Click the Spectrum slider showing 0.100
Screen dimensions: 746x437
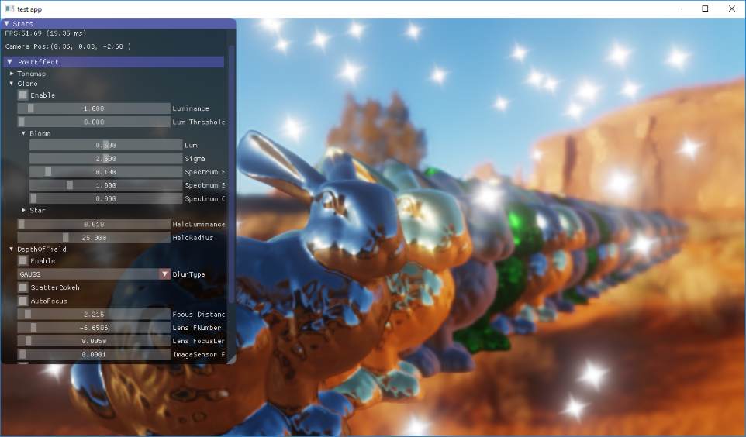[106, 172]
